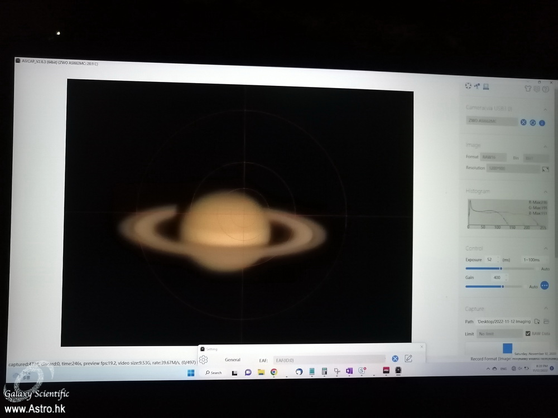558x418 pixels.
Task: Collapse the Control section
Action: [x=546, y=249]
